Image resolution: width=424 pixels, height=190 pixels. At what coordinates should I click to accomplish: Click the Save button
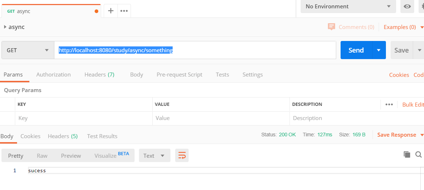click(x=402, y=50)
